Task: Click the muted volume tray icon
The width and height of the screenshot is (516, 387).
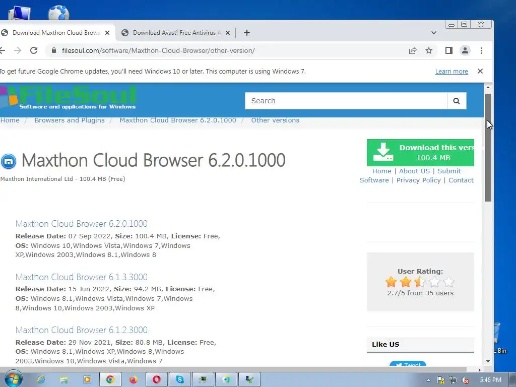Action: pyautogui.click(x=465, y=380)
